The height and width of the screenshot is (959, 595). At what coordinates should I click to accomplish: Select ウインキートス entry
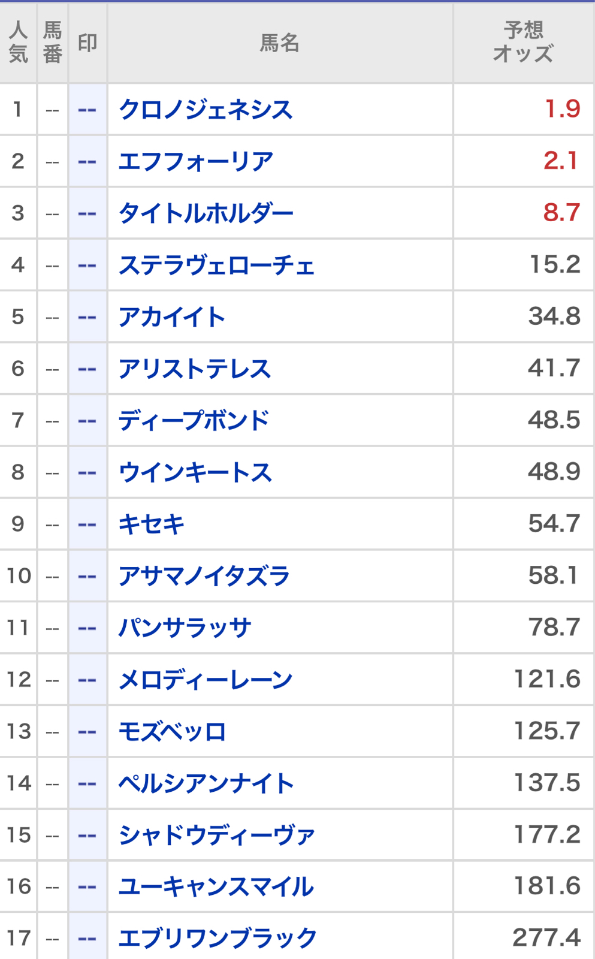(195, 472)
